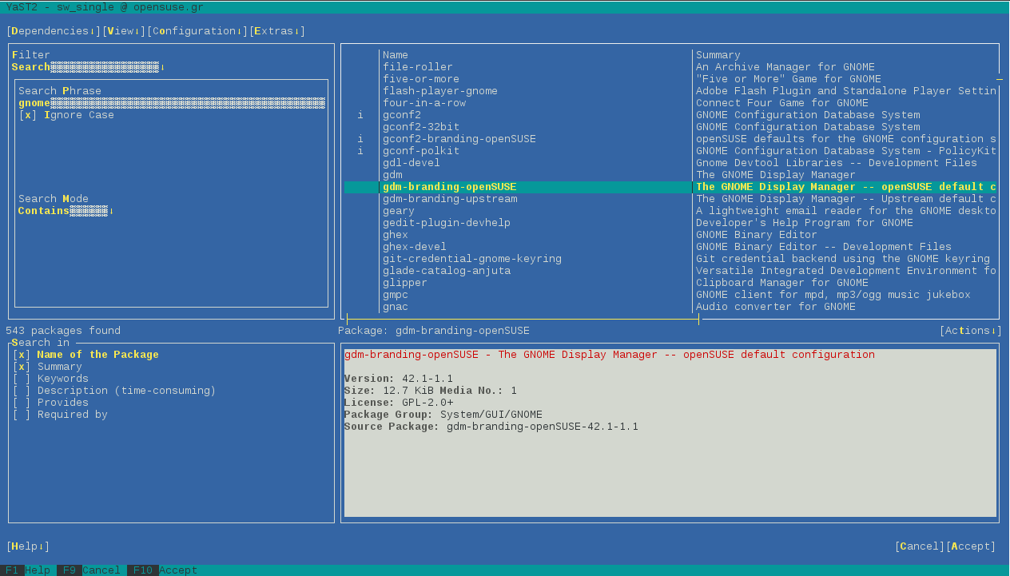Click the installed status marker for gconf2
1010x576 pixels.
360,115
